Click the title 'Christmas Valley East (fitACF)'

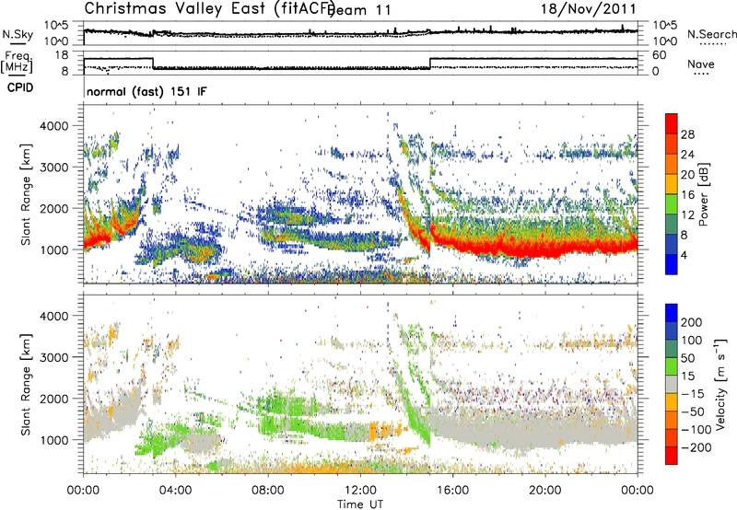[210, 8]
